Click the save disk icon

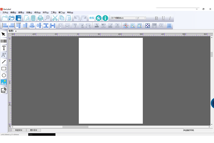coord(19,18)
